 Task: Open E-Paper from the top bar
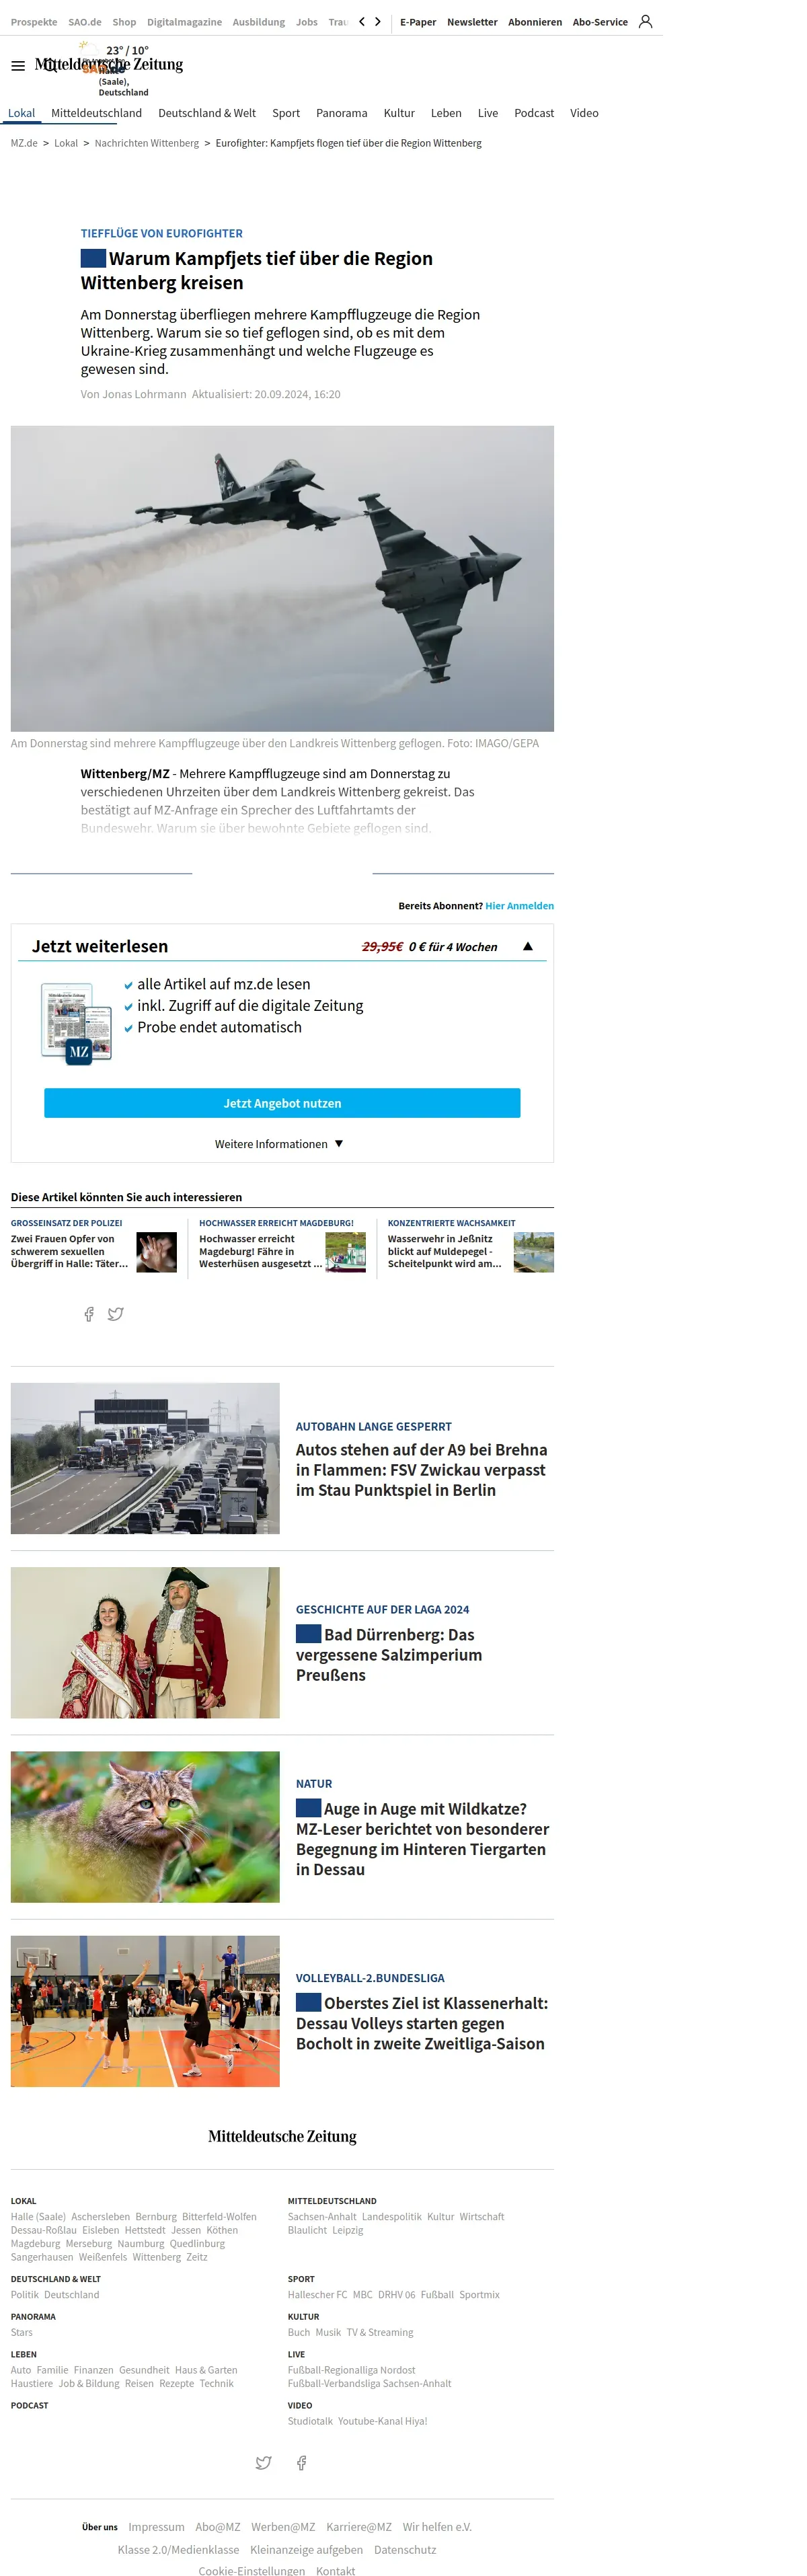[x=418, y=22]
